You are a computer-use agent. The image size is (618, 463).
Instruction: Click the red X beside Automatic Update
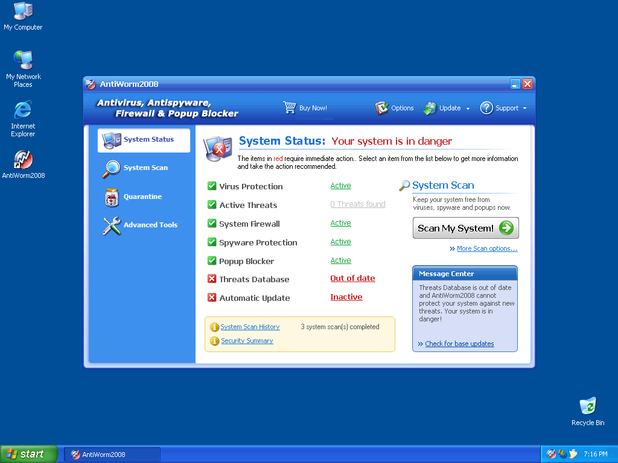point(212,298)
